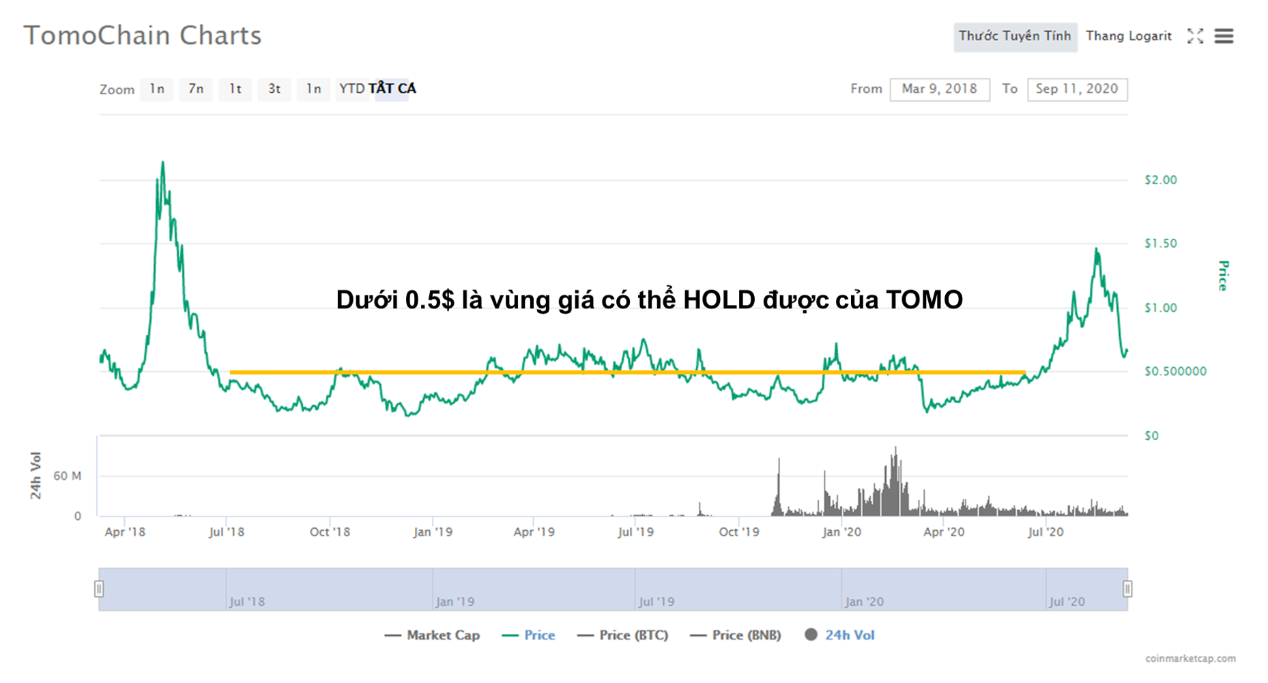
Task: Click the Oct '19 date axis label
Action: point(739,532)
